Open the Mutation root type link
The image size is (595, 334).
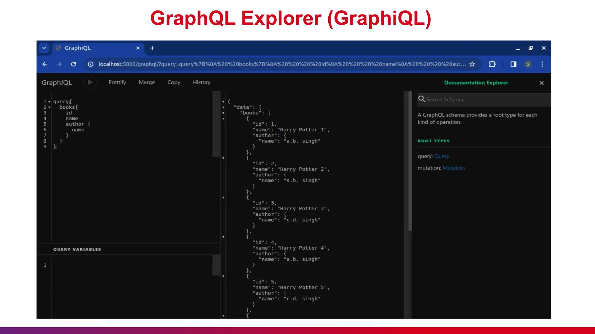tap(454, 168)
